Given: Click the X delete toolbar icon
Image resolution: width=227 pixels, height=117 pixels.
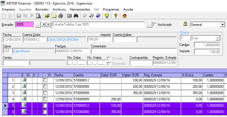Looking at the screenshot, I should point(32,16).
